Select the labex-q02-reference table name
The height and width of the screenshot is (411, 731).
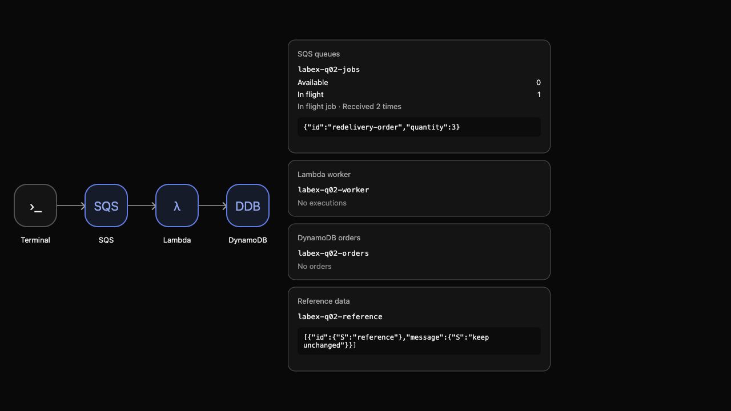coord(340,317)
